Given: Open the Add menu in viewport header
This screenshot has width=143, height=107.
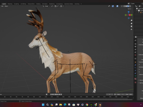Looking at the screenshot, I should (2, 6).
